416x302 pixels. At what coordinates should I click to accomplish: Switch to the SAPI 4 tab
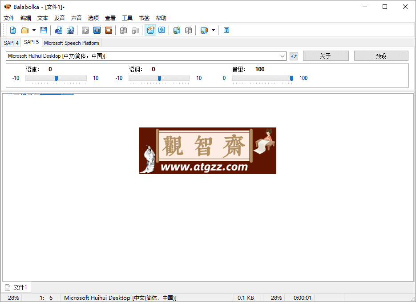(11, 43)
